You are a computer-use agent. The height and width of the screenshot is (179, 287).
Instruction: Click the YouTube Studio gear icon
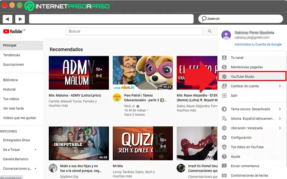point(224,77)
